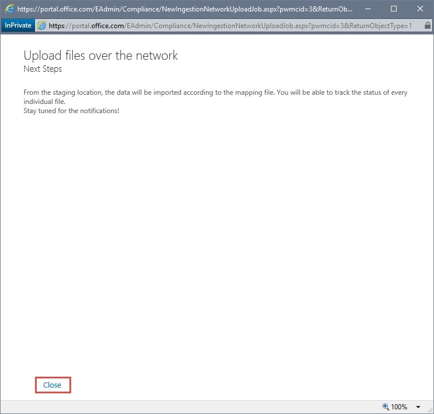
Task: Click the "Next Steps" subtitle
Action: click(42, 69)
